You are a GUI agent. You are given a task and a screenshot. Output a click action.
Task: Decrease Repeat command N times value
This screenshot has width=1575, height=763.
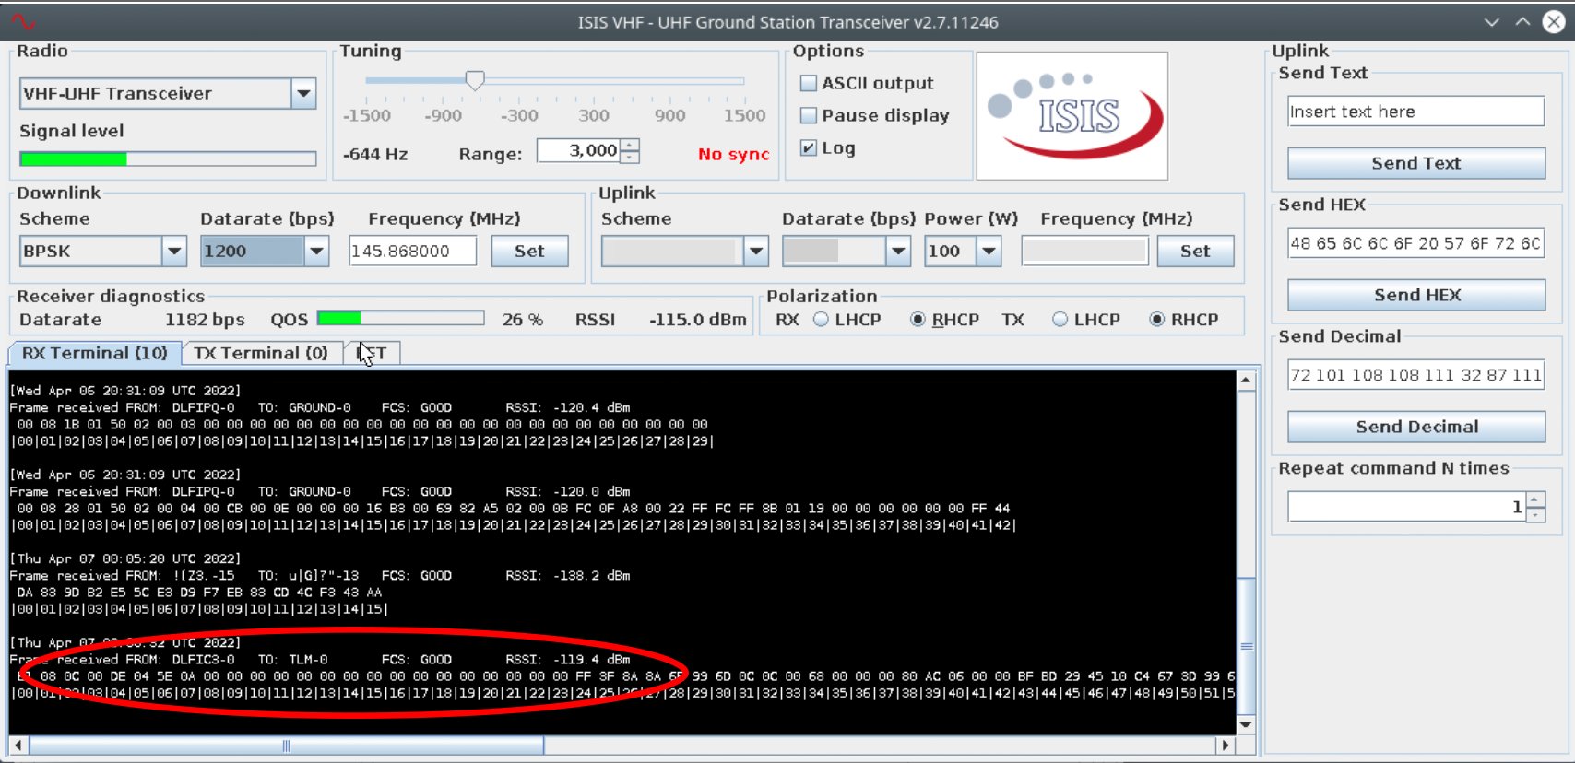pos(1535,513)
